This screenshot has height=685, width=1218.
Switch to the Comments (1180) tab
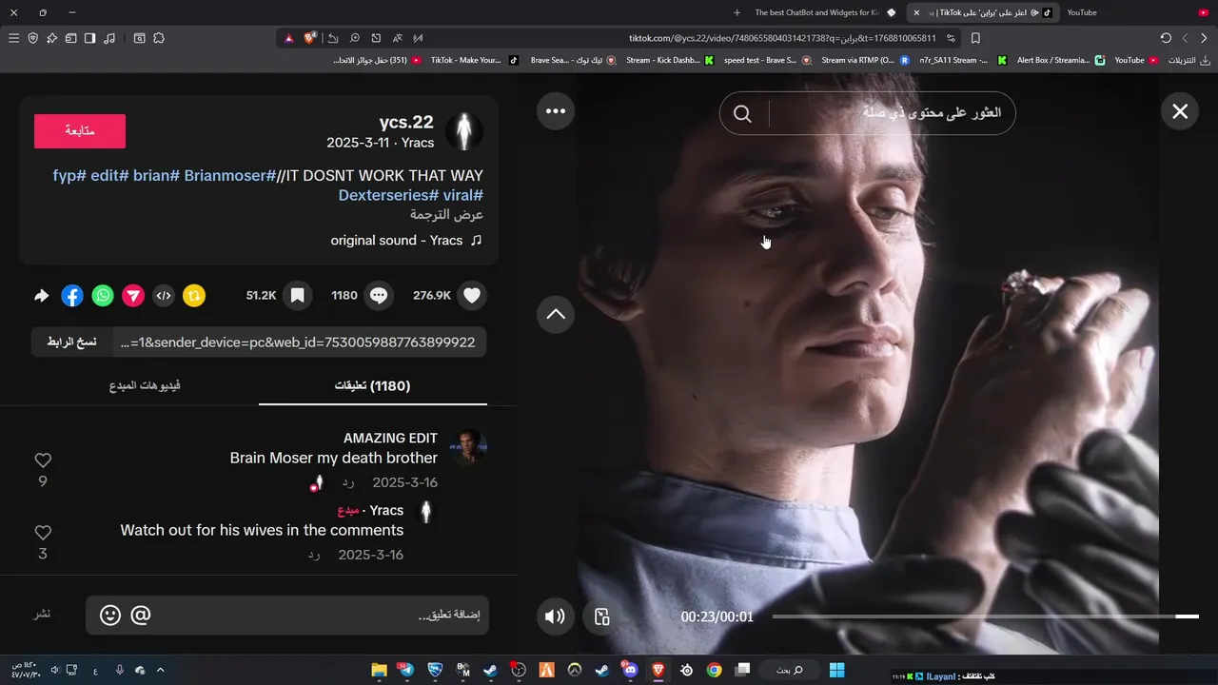tap(372, 385)
